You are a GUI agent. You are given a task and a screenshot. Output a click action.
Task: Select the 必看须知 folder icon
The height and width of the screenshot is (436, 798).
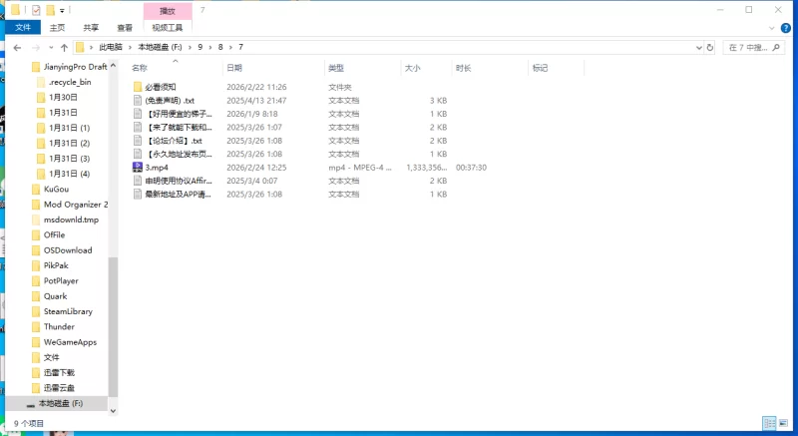138,87
